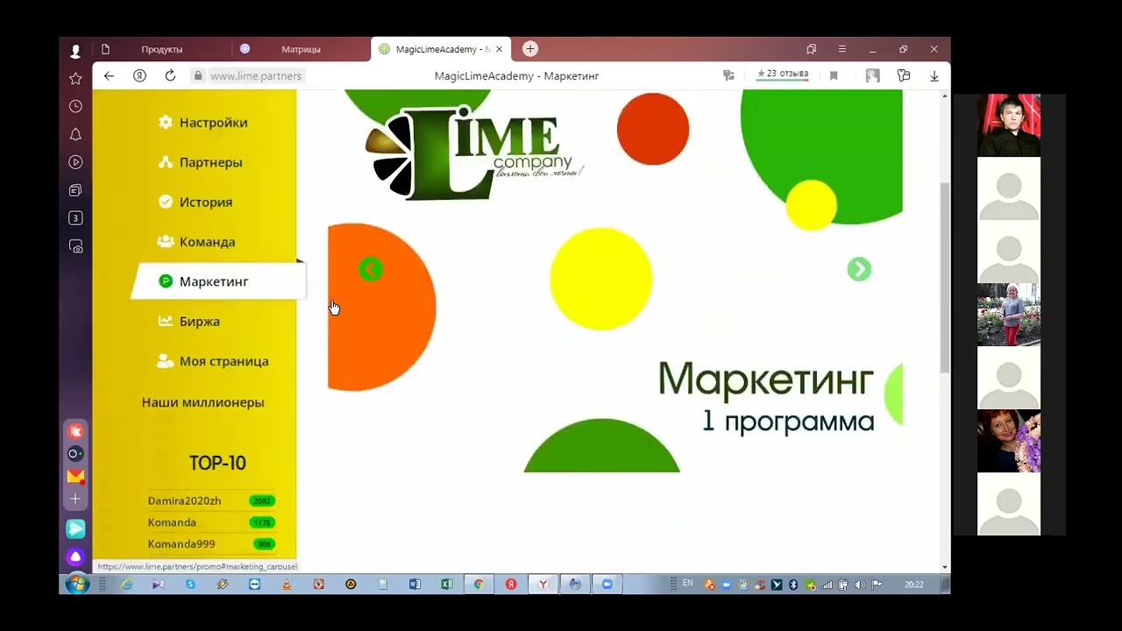Open browser downloads
This screenshot has height=631, width=1122.
[x=934, y=76]
